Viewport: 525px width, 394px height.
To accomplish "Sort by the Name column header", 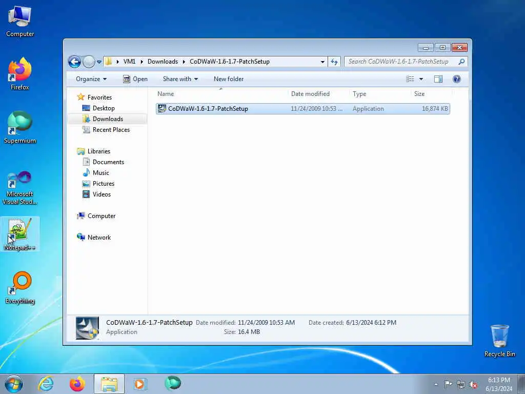I will coord(221,94).
